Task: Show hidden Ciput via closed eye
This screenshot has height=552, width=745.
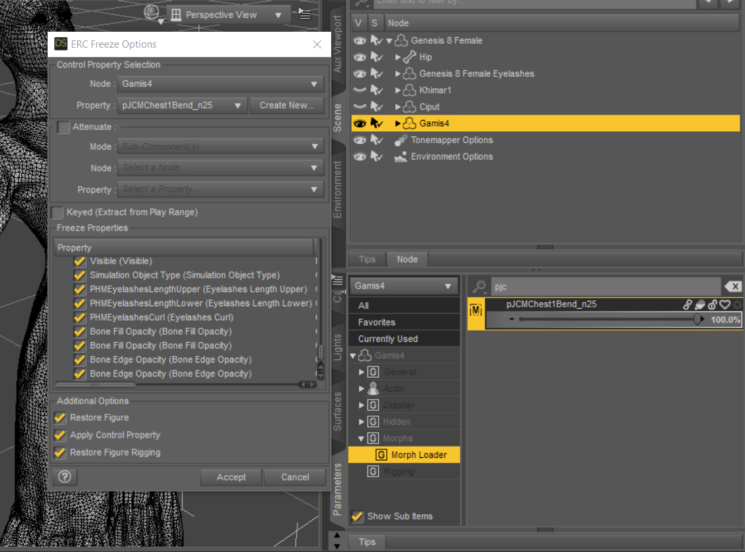Action: tap(360, 107)
